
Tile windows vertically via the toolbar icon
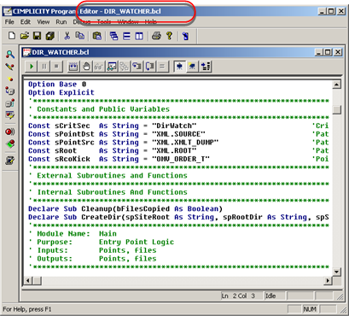[139, 36]
